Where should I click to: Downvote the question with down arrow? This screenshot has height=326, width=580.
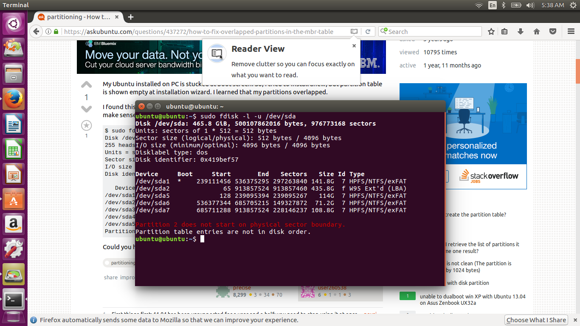coord(86,110)
